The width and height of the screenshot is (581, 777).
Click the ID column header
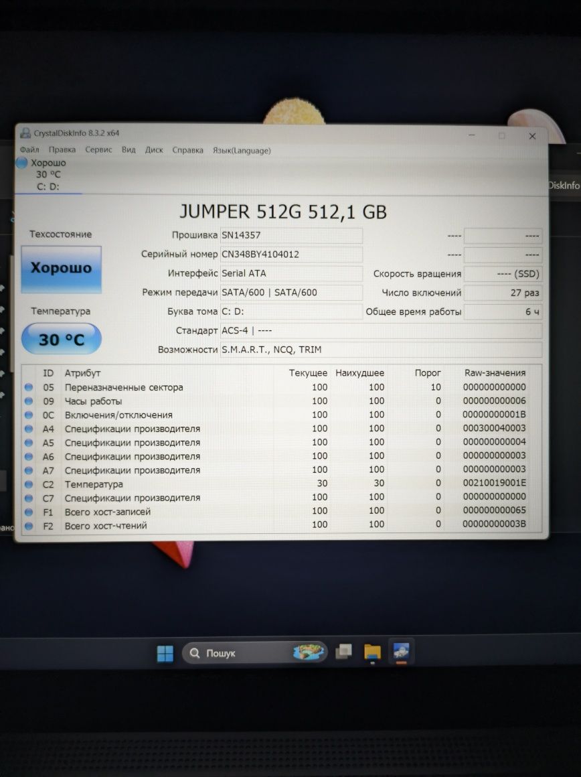pyautogui.click(x=48, y=373)
